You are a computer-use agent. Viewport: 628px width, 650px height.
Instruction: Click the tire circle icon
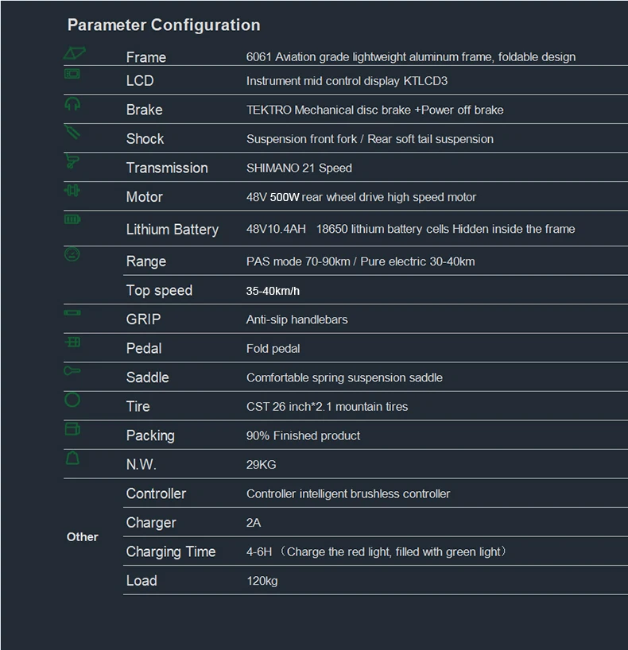pyautogui.click(x=72, y=400)
